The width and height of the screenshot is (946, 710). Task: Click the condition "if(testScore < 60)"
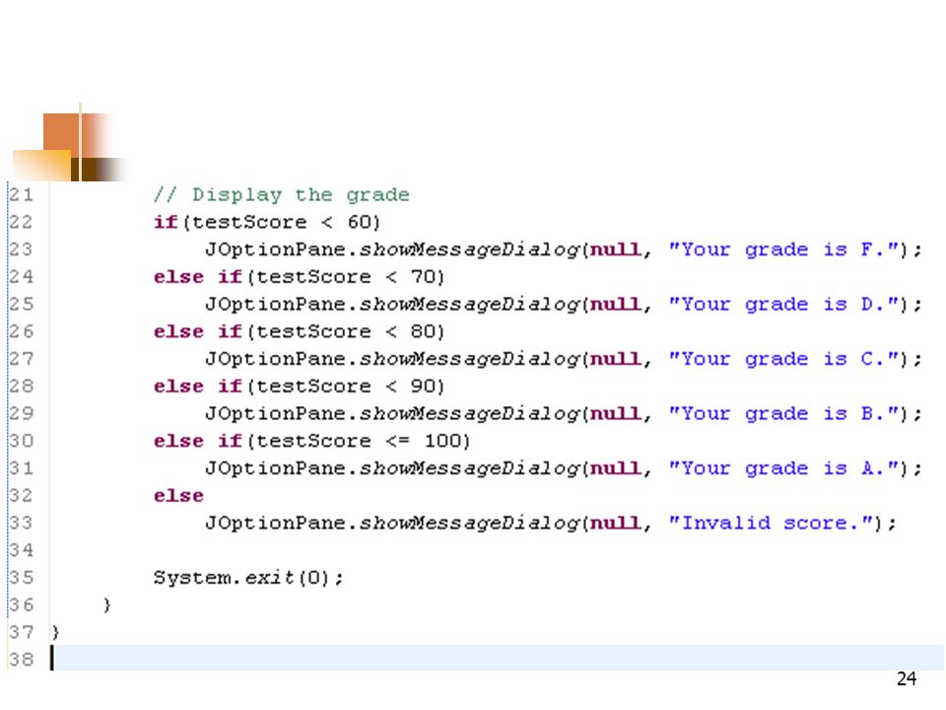tap(267, 222)
